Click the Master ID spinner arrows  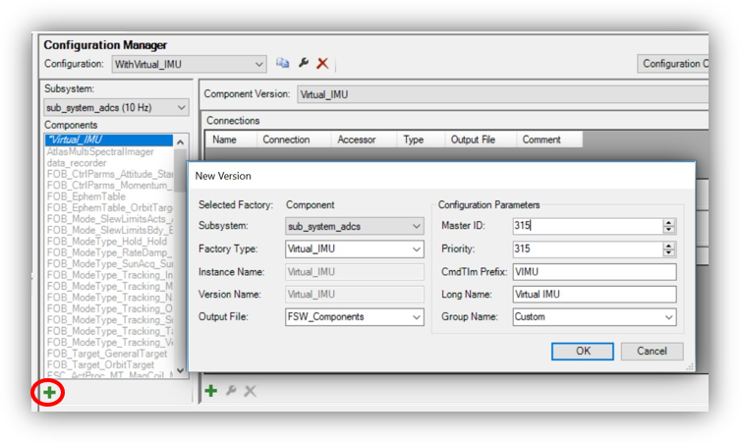669,226
